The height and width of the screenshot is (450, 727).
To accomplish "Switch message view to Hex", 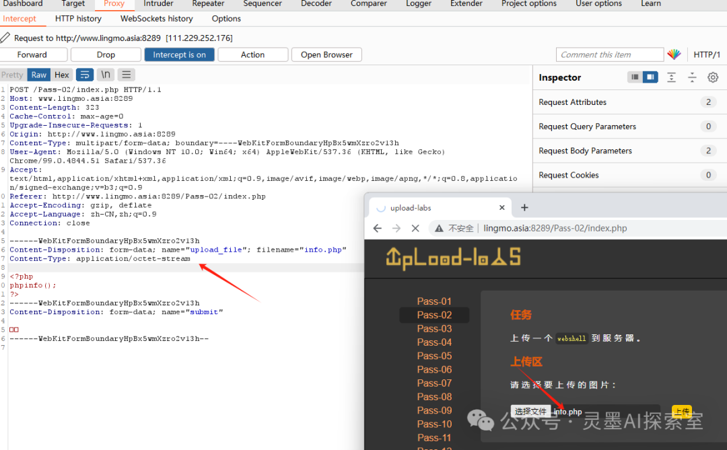I will pos(62,75).
